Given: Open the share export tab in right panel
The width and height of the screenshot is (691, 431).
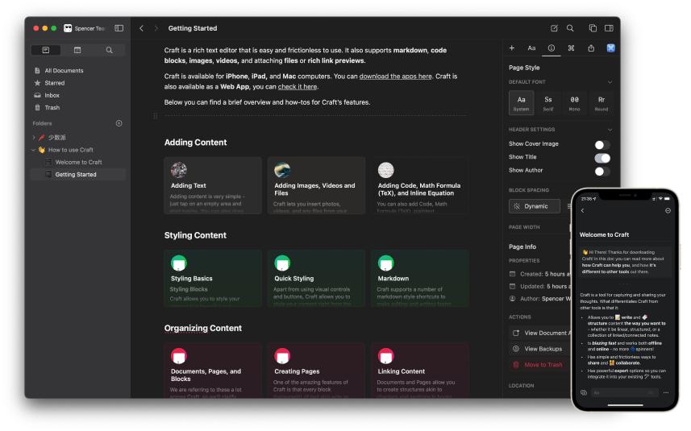Looking at the screenshot, I should click(591, 48).
